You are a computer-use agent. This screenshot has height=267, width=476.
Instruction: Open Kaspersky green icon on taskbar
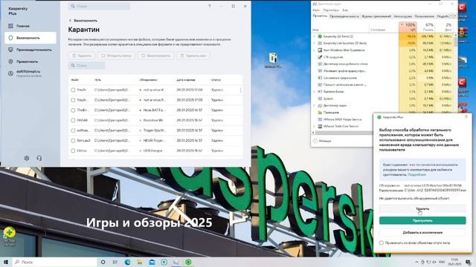188,262
